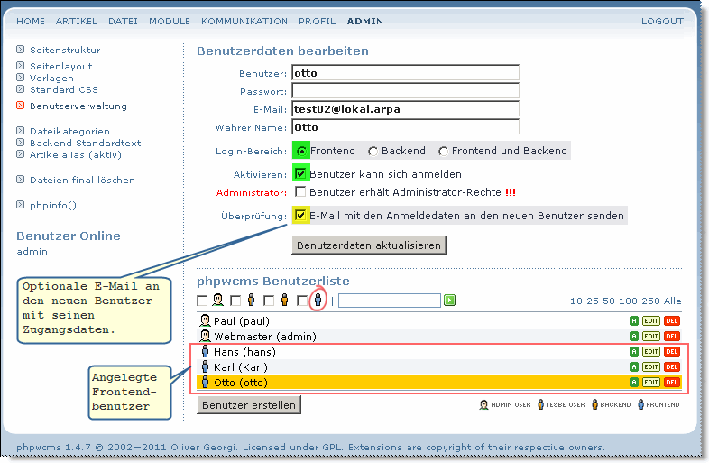This screenshot has width=709, height=463.
Task: Click into the Passwort input field
Action: click(x=405, y=91)
